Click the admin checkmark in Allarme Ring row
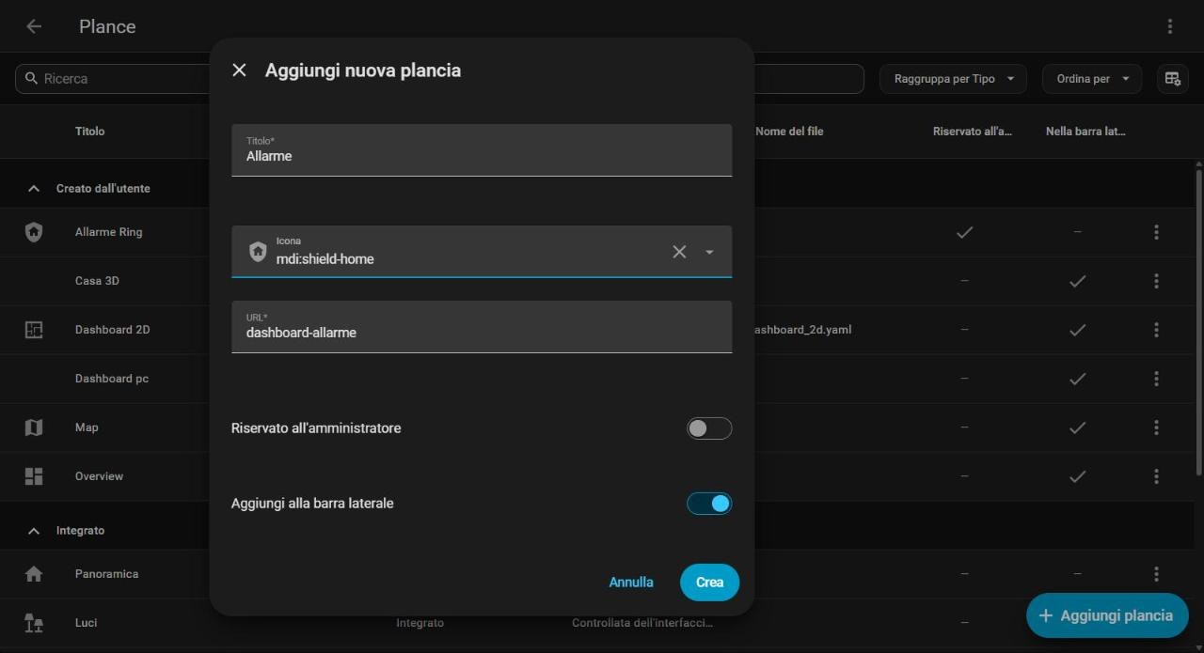 click(964, 232)
